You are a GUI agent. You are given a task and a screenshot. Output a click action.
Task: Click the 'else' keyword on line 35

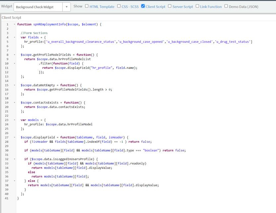pos(31,172)
